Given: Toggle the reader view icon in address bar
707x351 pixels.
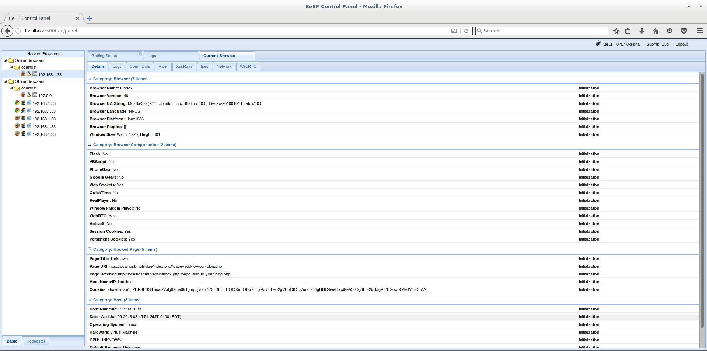Looking at the screenshot, I should (x=454, y=31).
